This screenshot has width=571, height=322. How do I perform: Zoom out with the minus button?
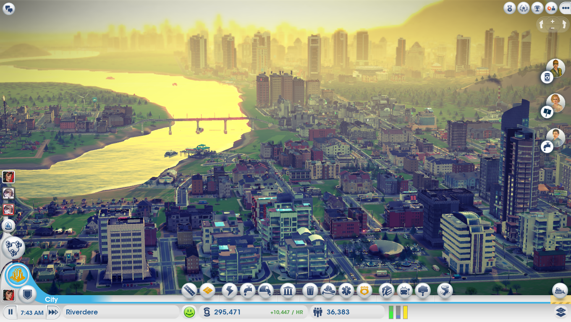(x=553, y=28)
